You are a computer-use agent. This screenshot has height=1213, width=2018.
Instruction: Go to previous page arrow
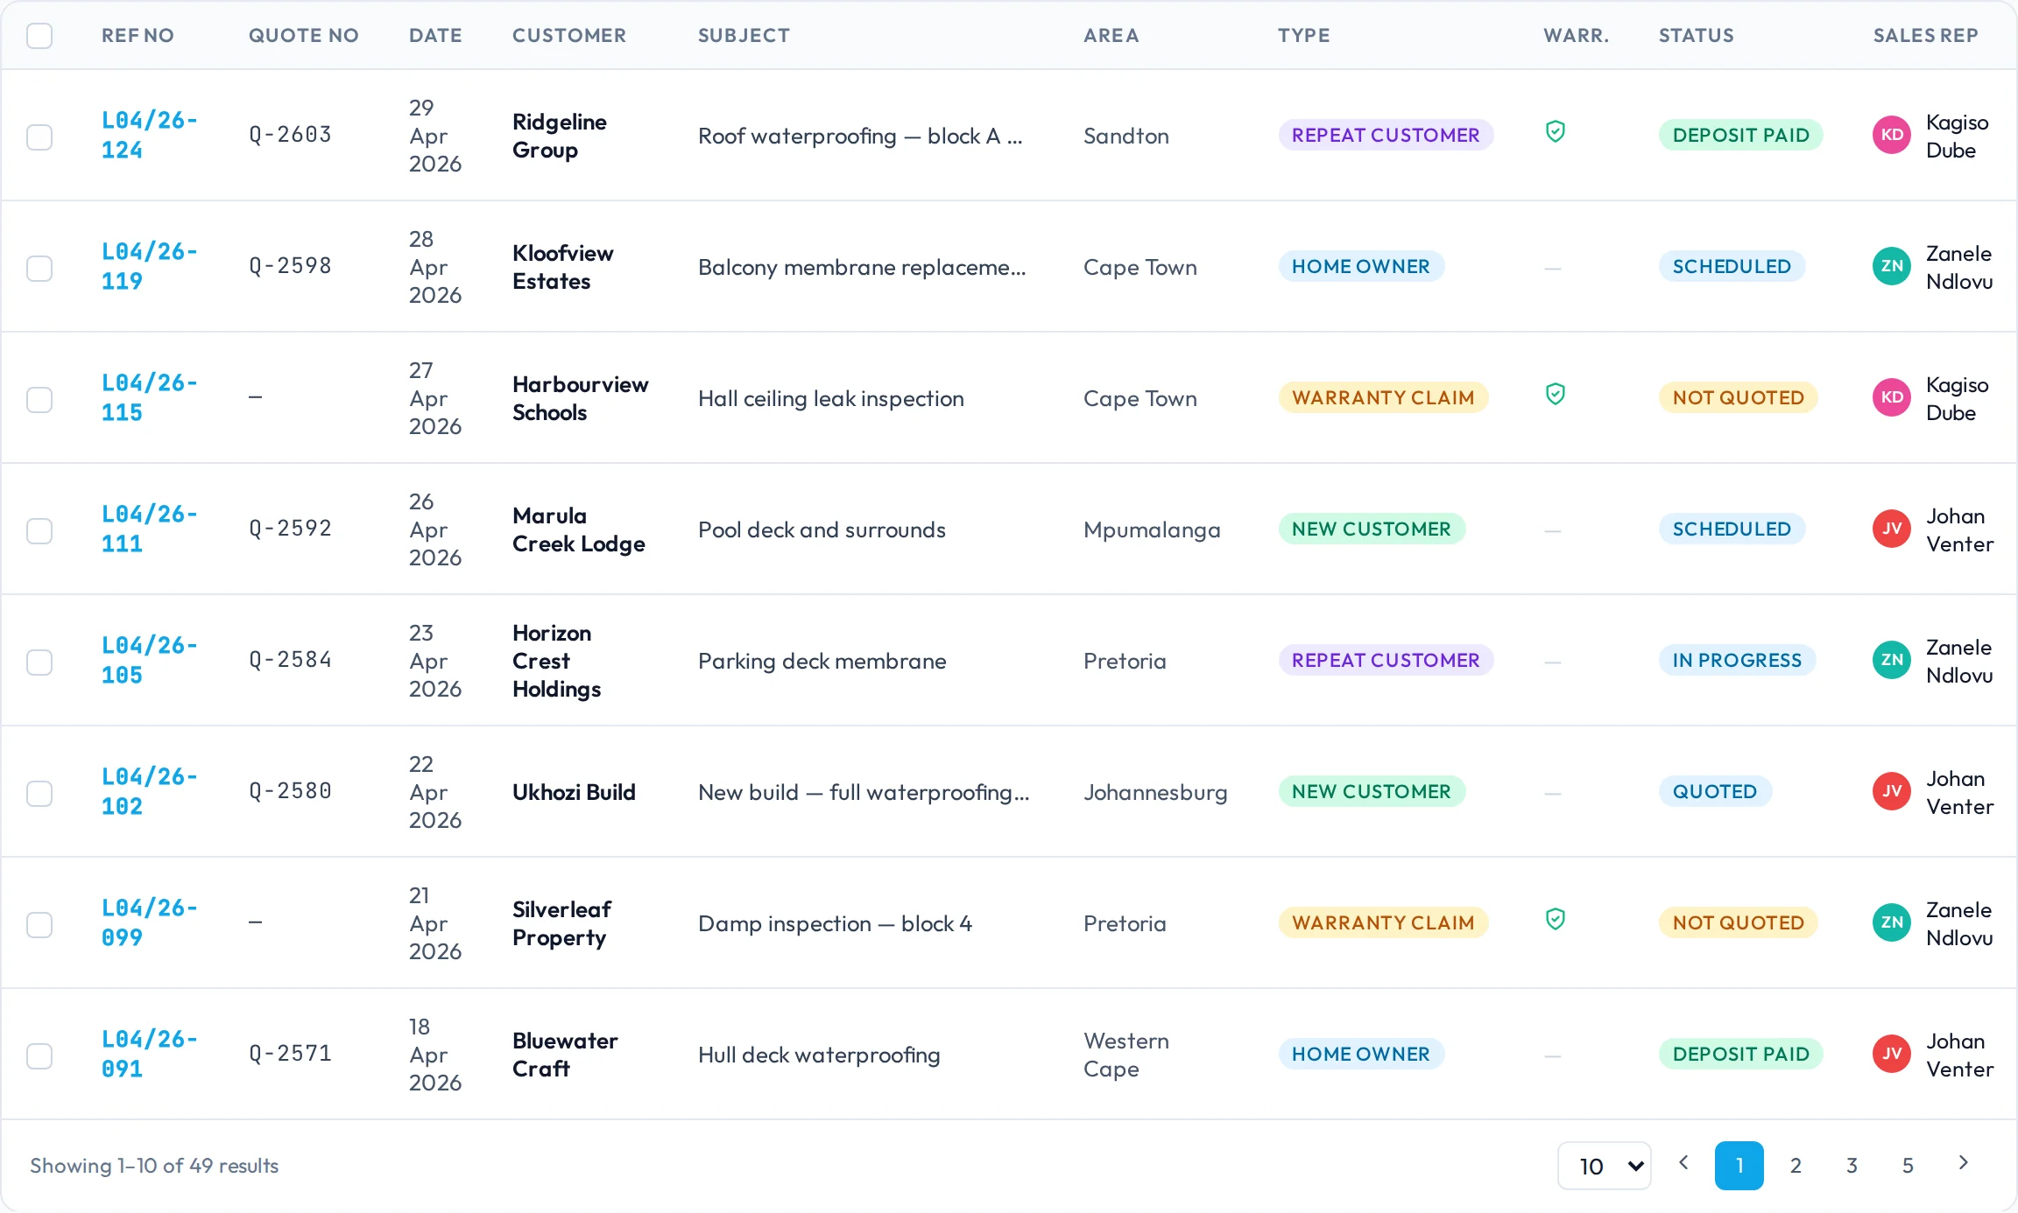[1683, 1164]
